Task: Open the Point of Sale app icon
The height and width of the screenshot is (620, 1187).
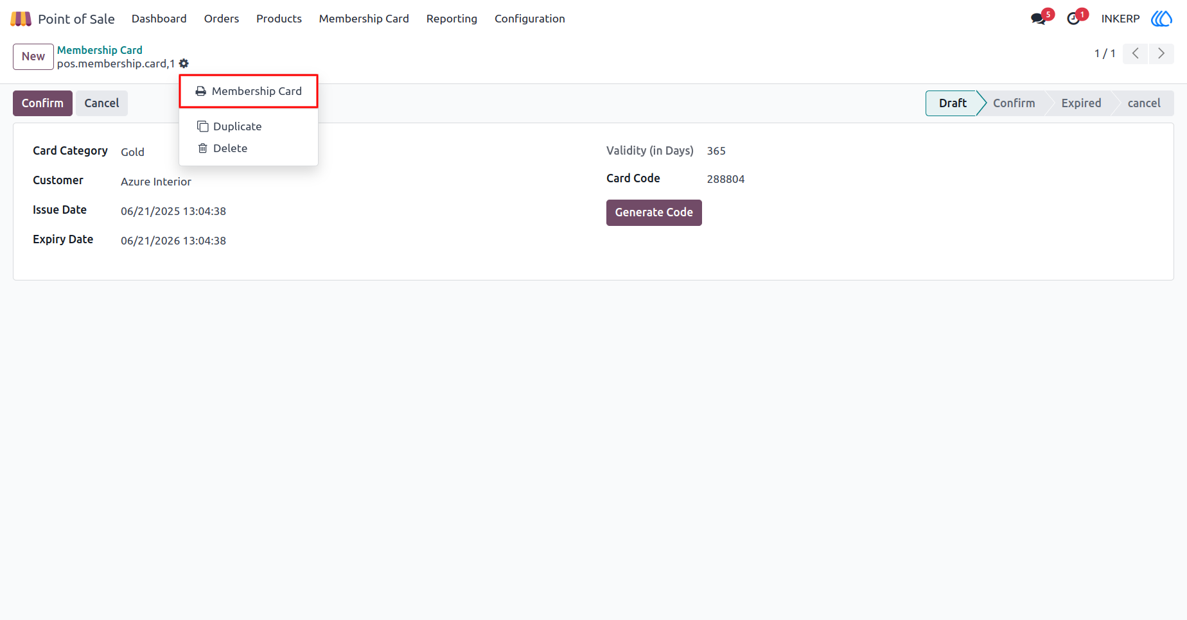Action: [21, 19]
